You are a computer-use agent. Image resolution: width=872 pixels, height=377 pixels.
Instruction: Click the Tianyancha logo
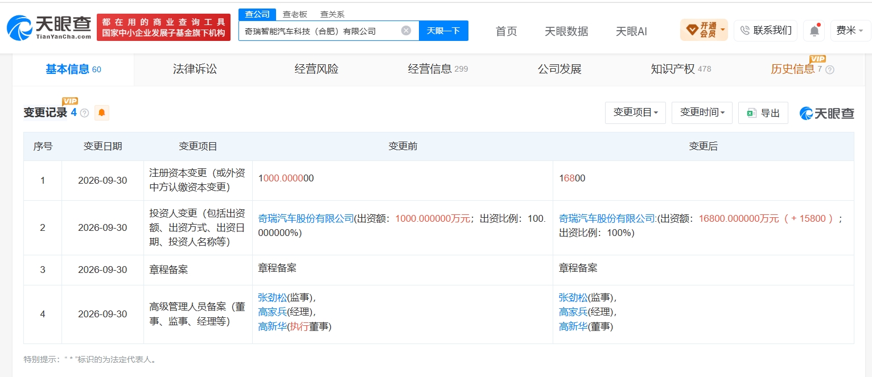pos(49,28)
